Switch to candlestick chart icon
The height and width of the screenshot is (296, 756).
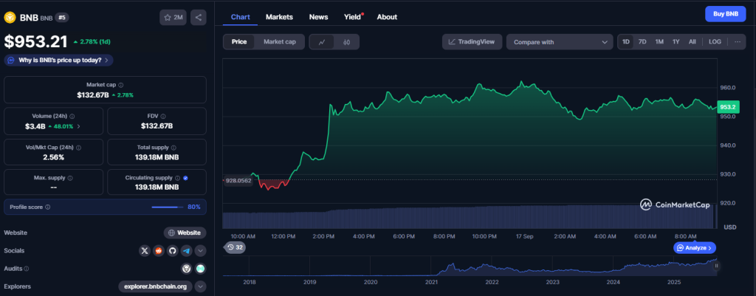coord(346,42)
